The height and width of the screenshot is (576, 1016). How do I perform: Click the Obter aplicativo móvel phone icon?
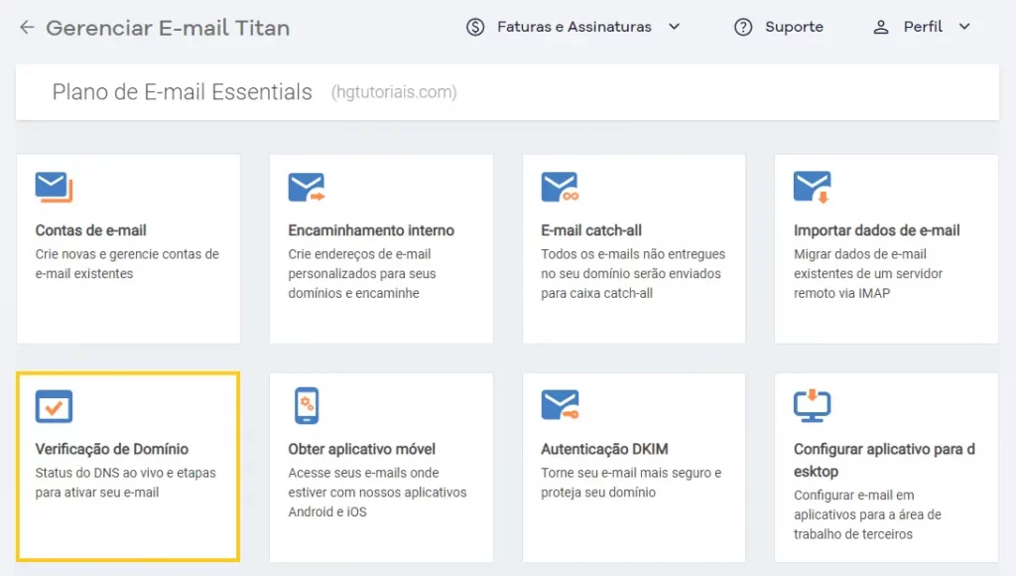coord(307,405)
